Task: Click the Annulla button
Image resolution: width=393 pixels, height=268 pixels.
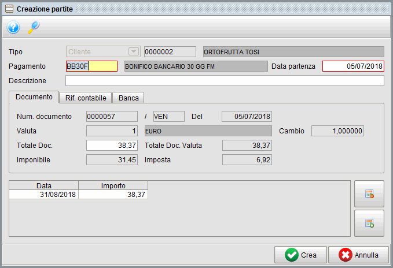Action: pyautogui.click(x=358, y=255)
